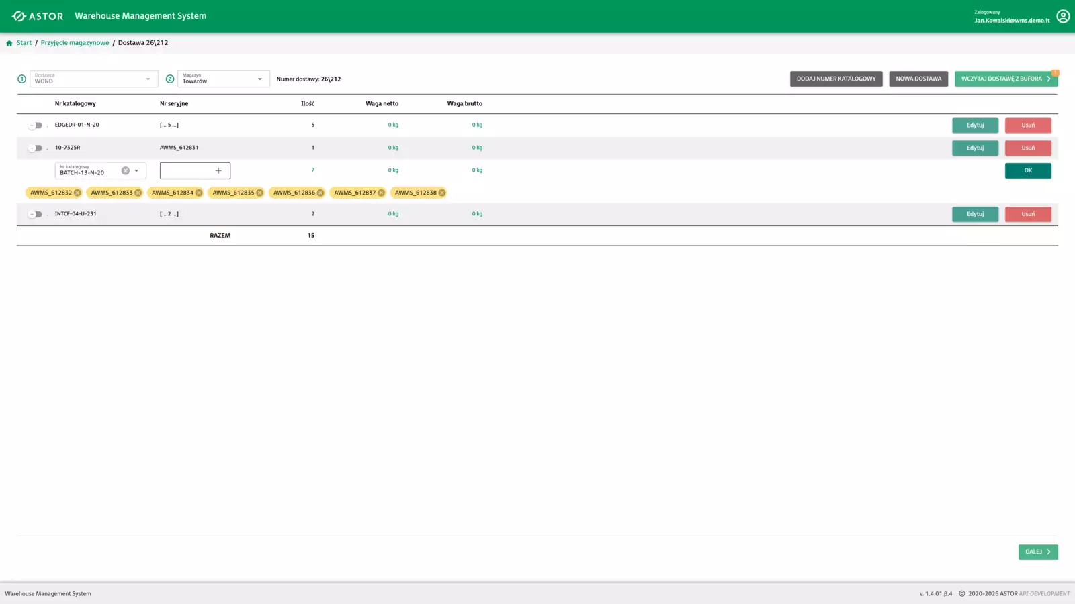Click the home icon in breadcrumb
The width and height of the screenshot is (1075, 604).
click(x=9, y=43)
